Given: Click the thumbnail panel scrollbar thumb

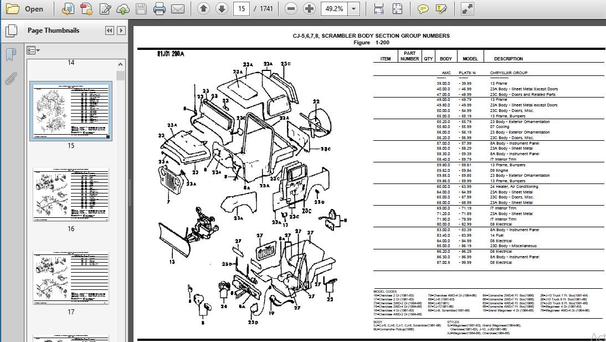Looking at the screenshot, I should (121, 75).
